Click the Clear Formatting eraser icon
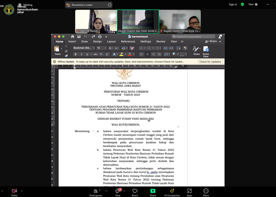This screenshot has height=197, width=276. (132, 48)
